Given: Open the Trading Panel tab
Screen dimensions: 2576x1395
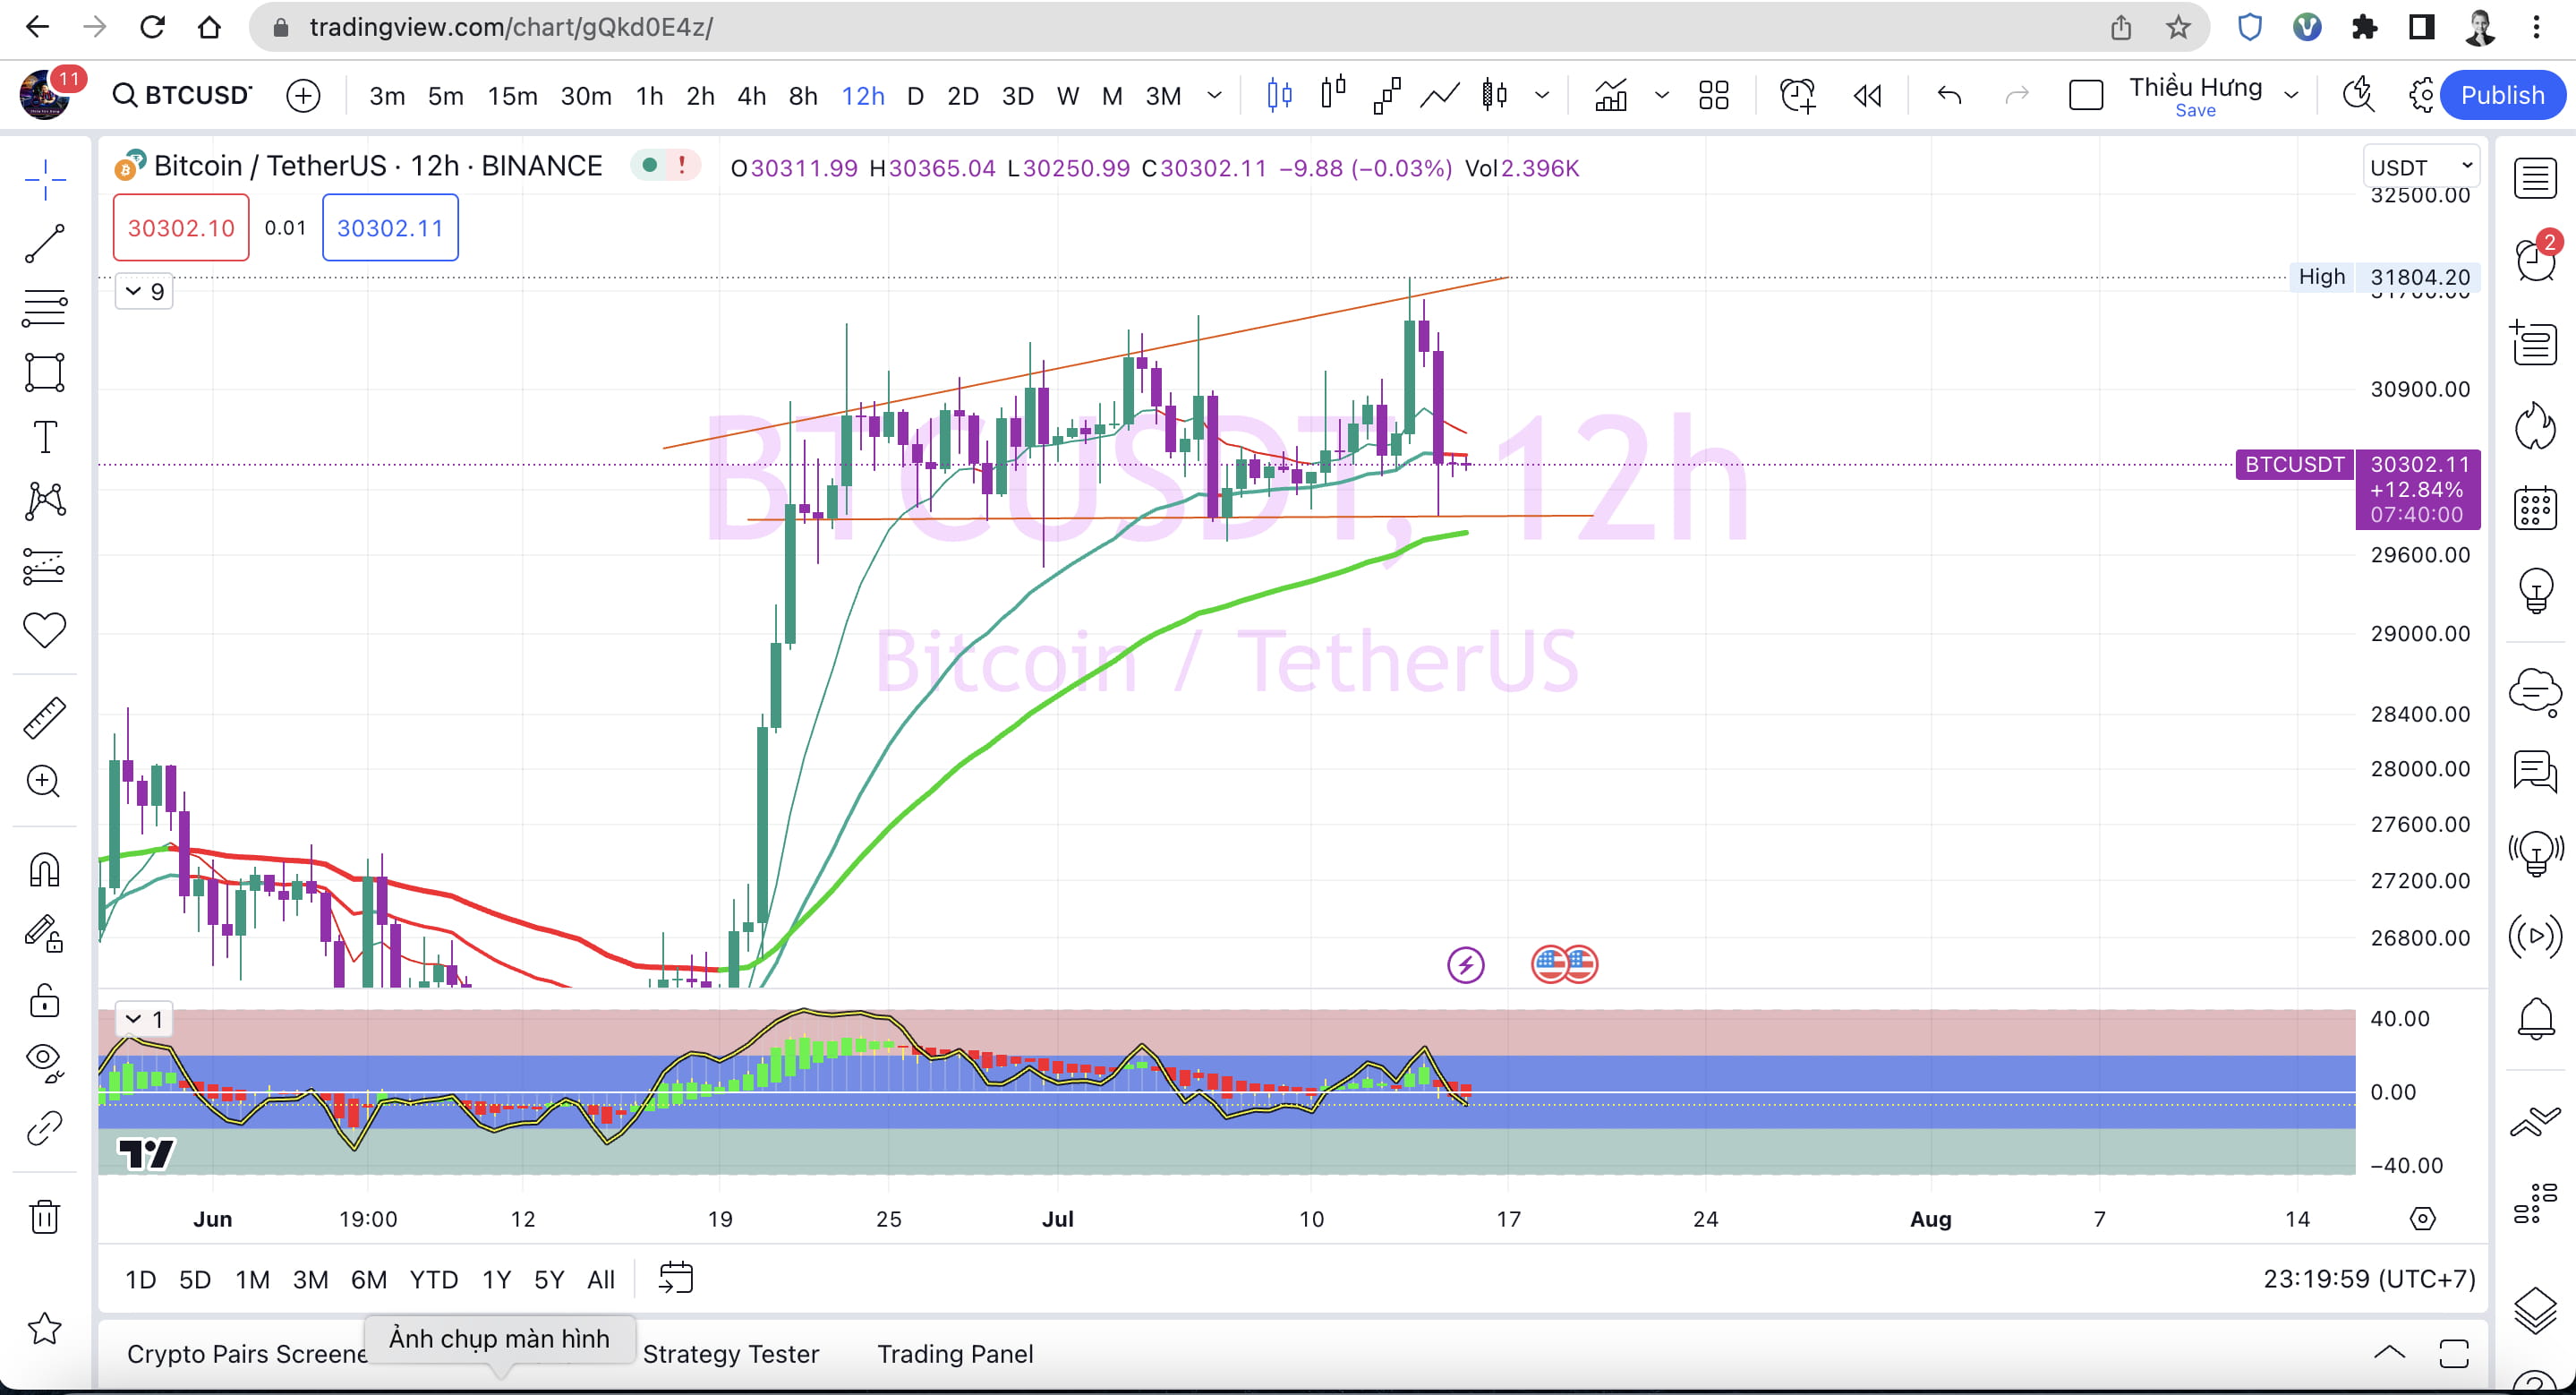Looking at the screenshot, I should tap(955, 1354).
